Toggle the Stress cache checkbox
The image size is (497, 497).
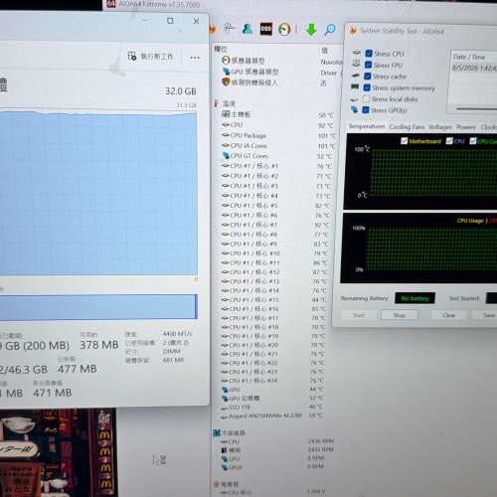368,77
